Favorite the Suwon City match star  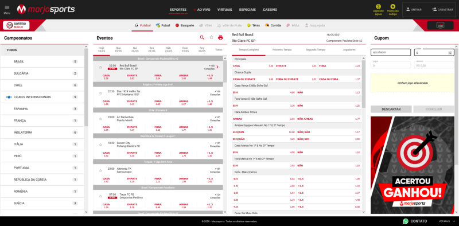pyautogui.click(x=100, y=145)
